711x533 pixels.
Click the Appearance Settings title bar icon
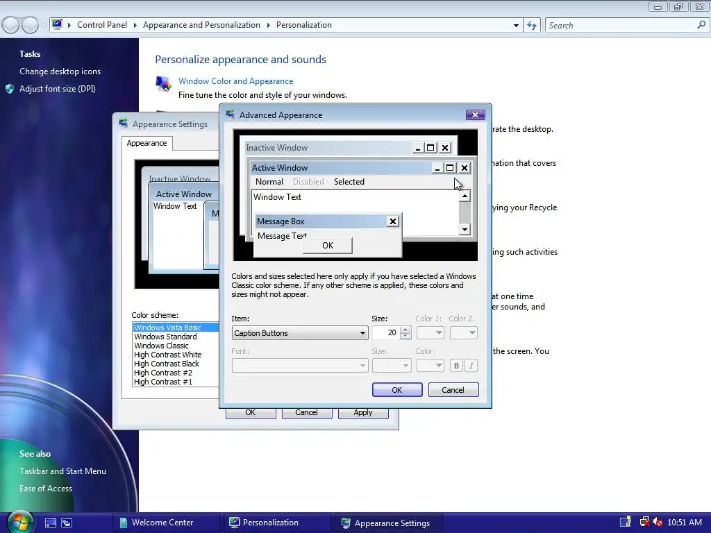[x=124, y=124]
